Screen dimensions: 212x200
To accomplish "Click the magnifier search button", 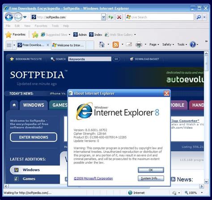I will 199,17.
